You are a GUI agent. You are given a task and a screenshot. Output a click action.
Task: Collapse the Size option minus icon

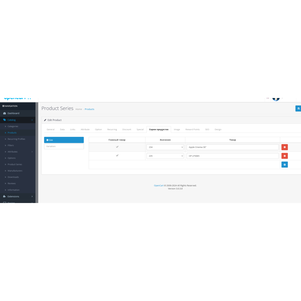tap(47, 140)
